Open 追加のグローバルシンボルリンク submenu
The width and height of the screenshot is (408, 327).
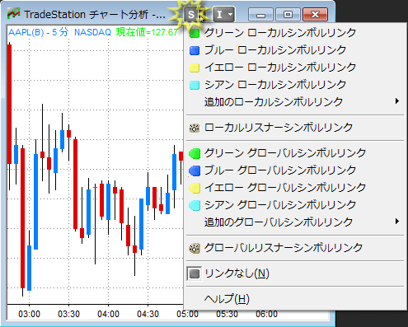(295, 222)
